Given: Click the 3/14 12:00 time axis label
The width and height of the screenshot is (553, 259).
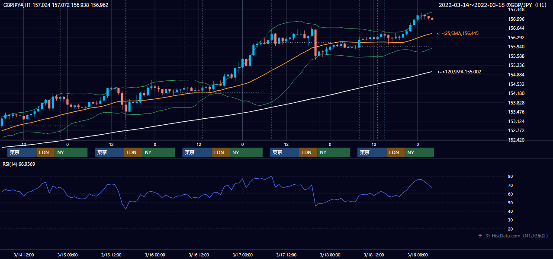Looking at the screenshot, I should point(24,255).
